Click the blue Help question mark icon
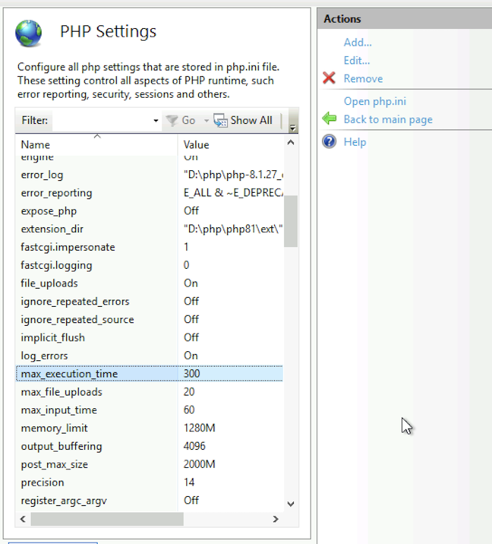 [x=329, y=141]
